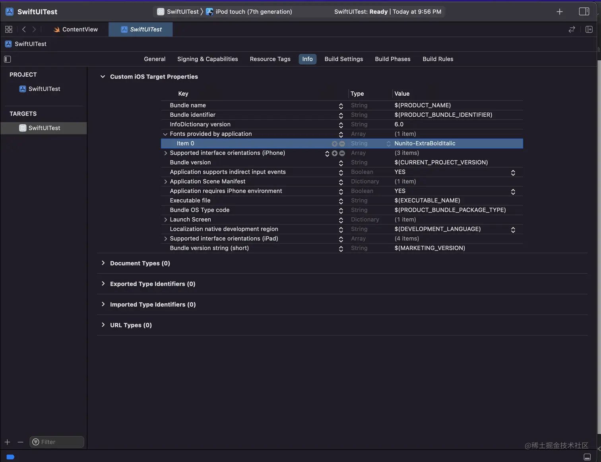The width and height of the screenshot is (601, 462).
Task: Toggle the debug area icon at bottom right
Action: [x=587, y=457]
